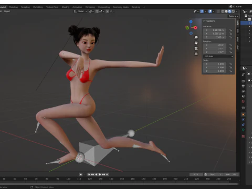Open the Render properties tab icon
The height and width of the screenshot is (189, 252).
(x=243, y=81)
